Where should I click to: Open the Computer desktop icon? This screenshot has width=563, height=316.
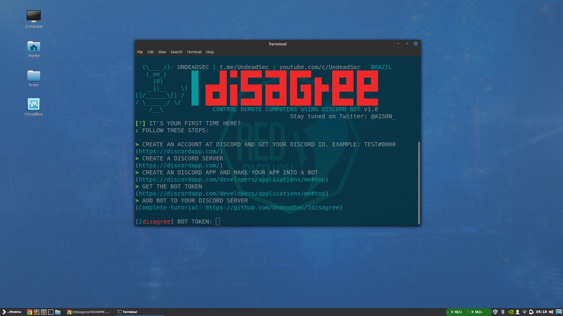[x=34, y=19]
